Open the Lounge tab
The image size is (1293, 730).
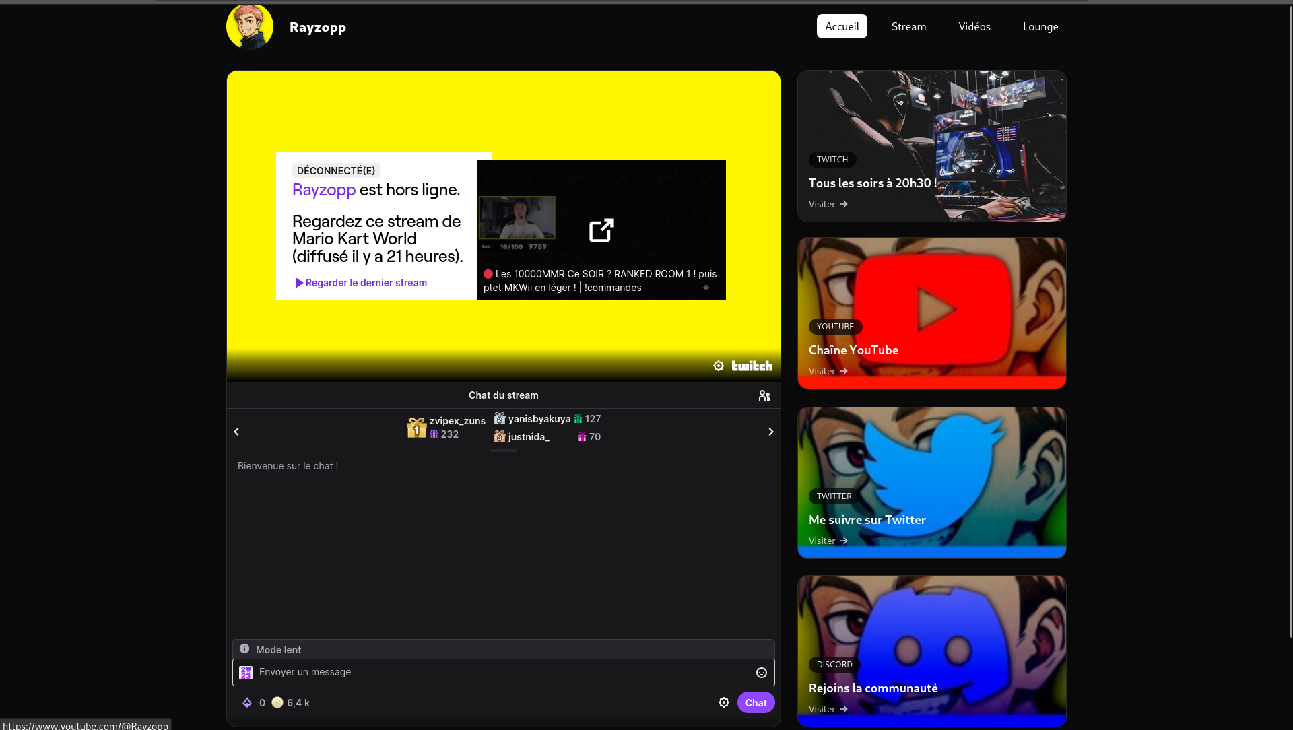coord(1040,26)
